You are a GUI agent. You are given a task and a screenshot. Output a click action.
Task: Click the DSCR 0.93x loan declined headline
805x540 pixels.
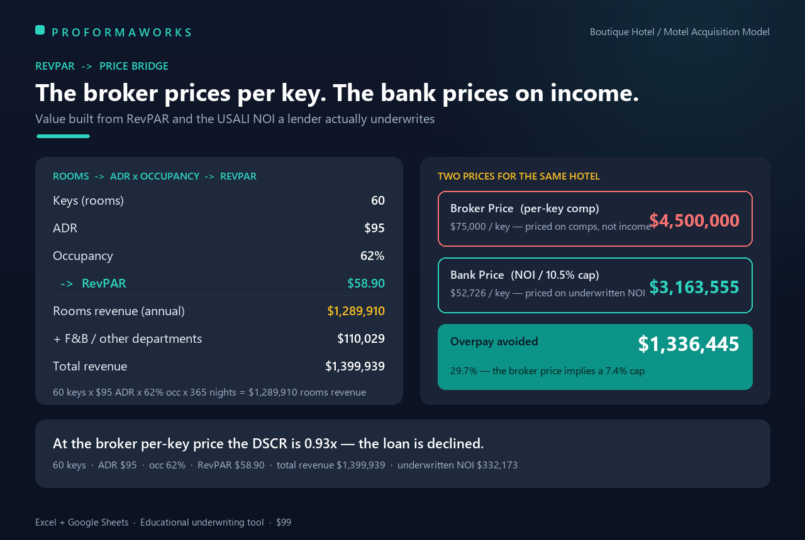click(269, 443)
